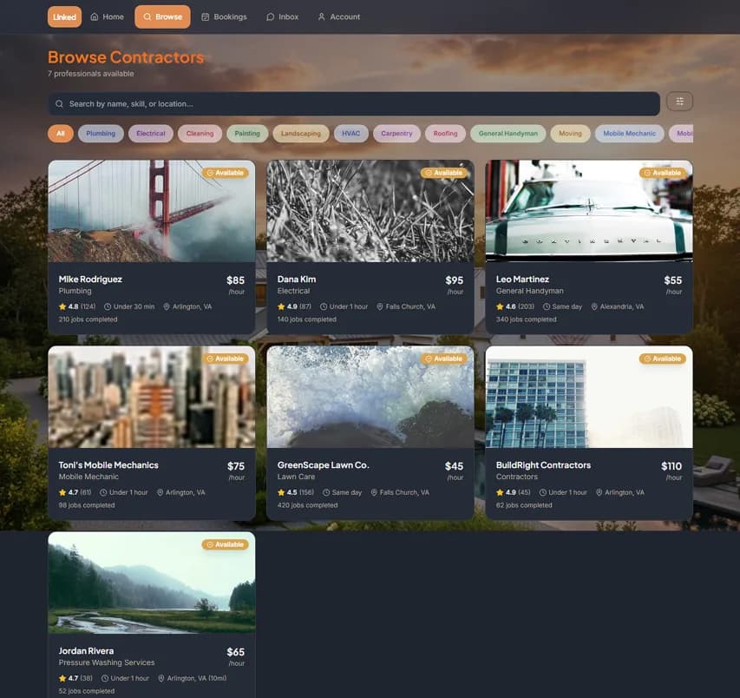Open Toni's Mobile Mechanics name
Viewport: 740px width, 698px height.
click(108, 465)
